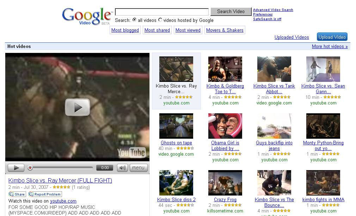Open 'Advanced Video Search'

(273, 10)
